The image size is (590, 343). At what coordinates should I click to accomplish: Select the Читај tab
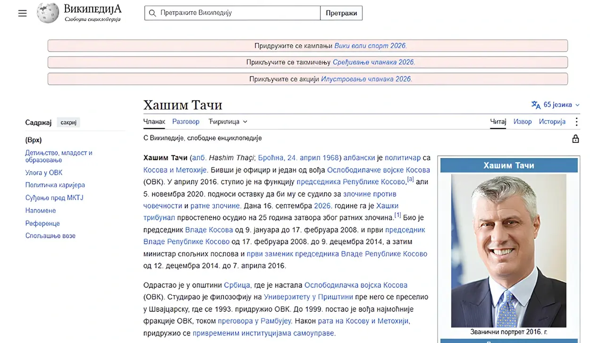(498, 122)
